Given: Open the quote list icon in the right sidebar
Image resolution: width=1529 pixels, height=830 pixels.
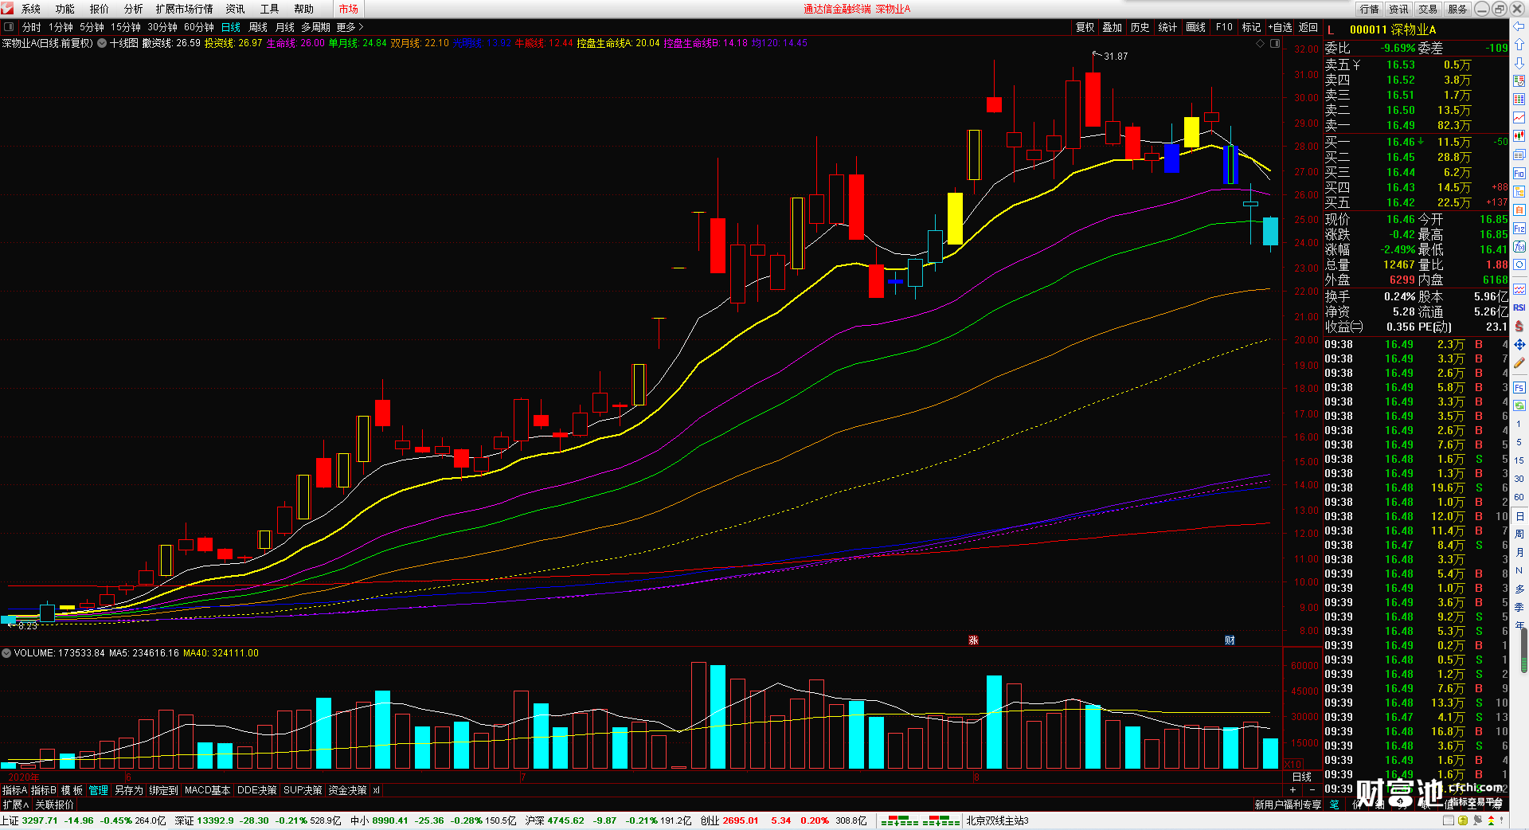Looking at the screenshot, I should pyautogui.click(x=1519, y=80).
